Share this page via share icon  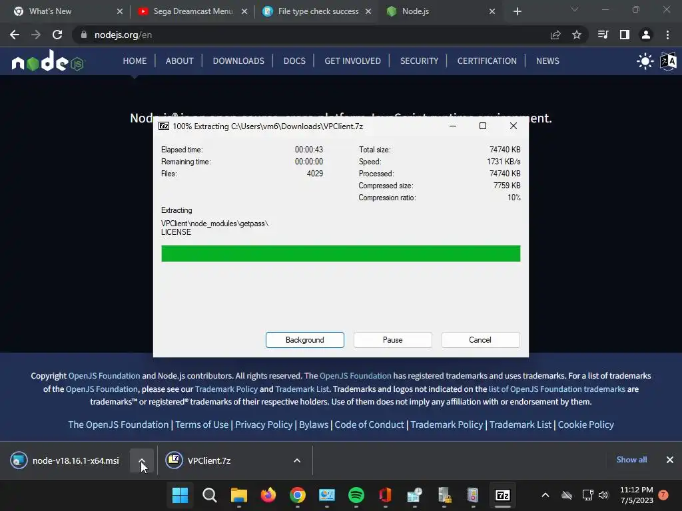tap(555, 35)
